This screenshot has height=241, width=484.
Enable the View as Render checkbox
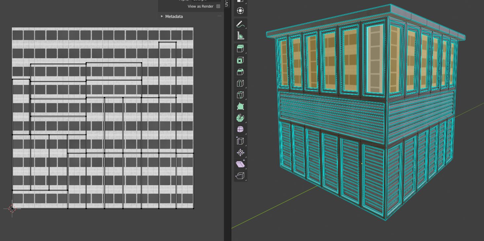pos(218,6)
